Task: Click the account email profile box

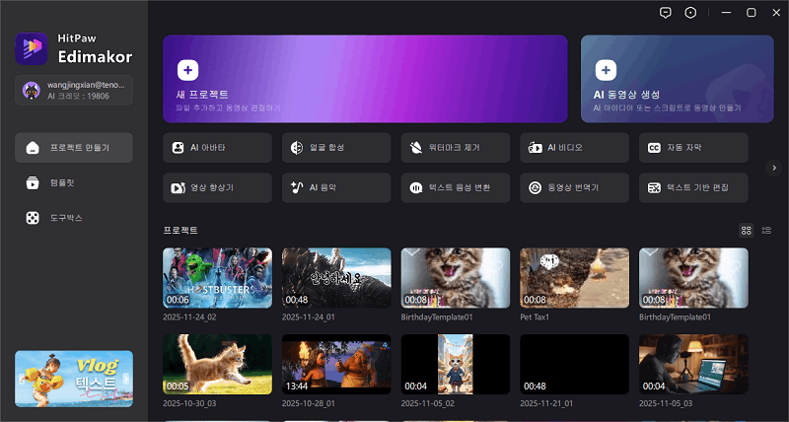Action: 74,91
